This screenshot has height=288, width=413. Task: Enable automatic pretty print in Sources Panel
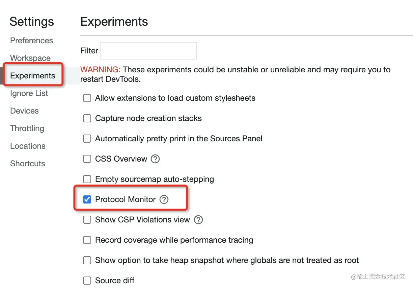tap(87, 139)
